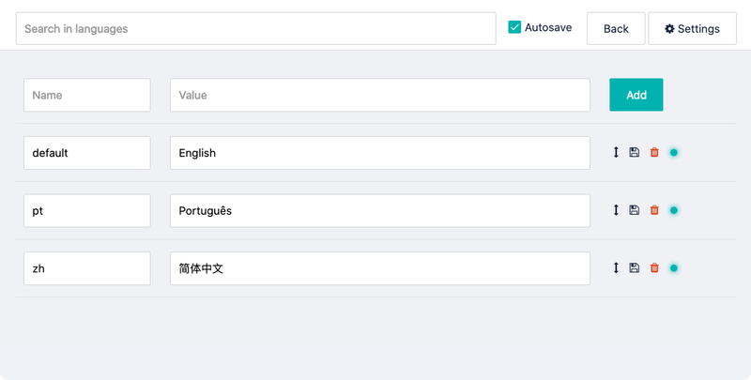This screenshot has height=380, width=751.
Task: Edit the 'default' name field
Action: (x=87, y=153)
